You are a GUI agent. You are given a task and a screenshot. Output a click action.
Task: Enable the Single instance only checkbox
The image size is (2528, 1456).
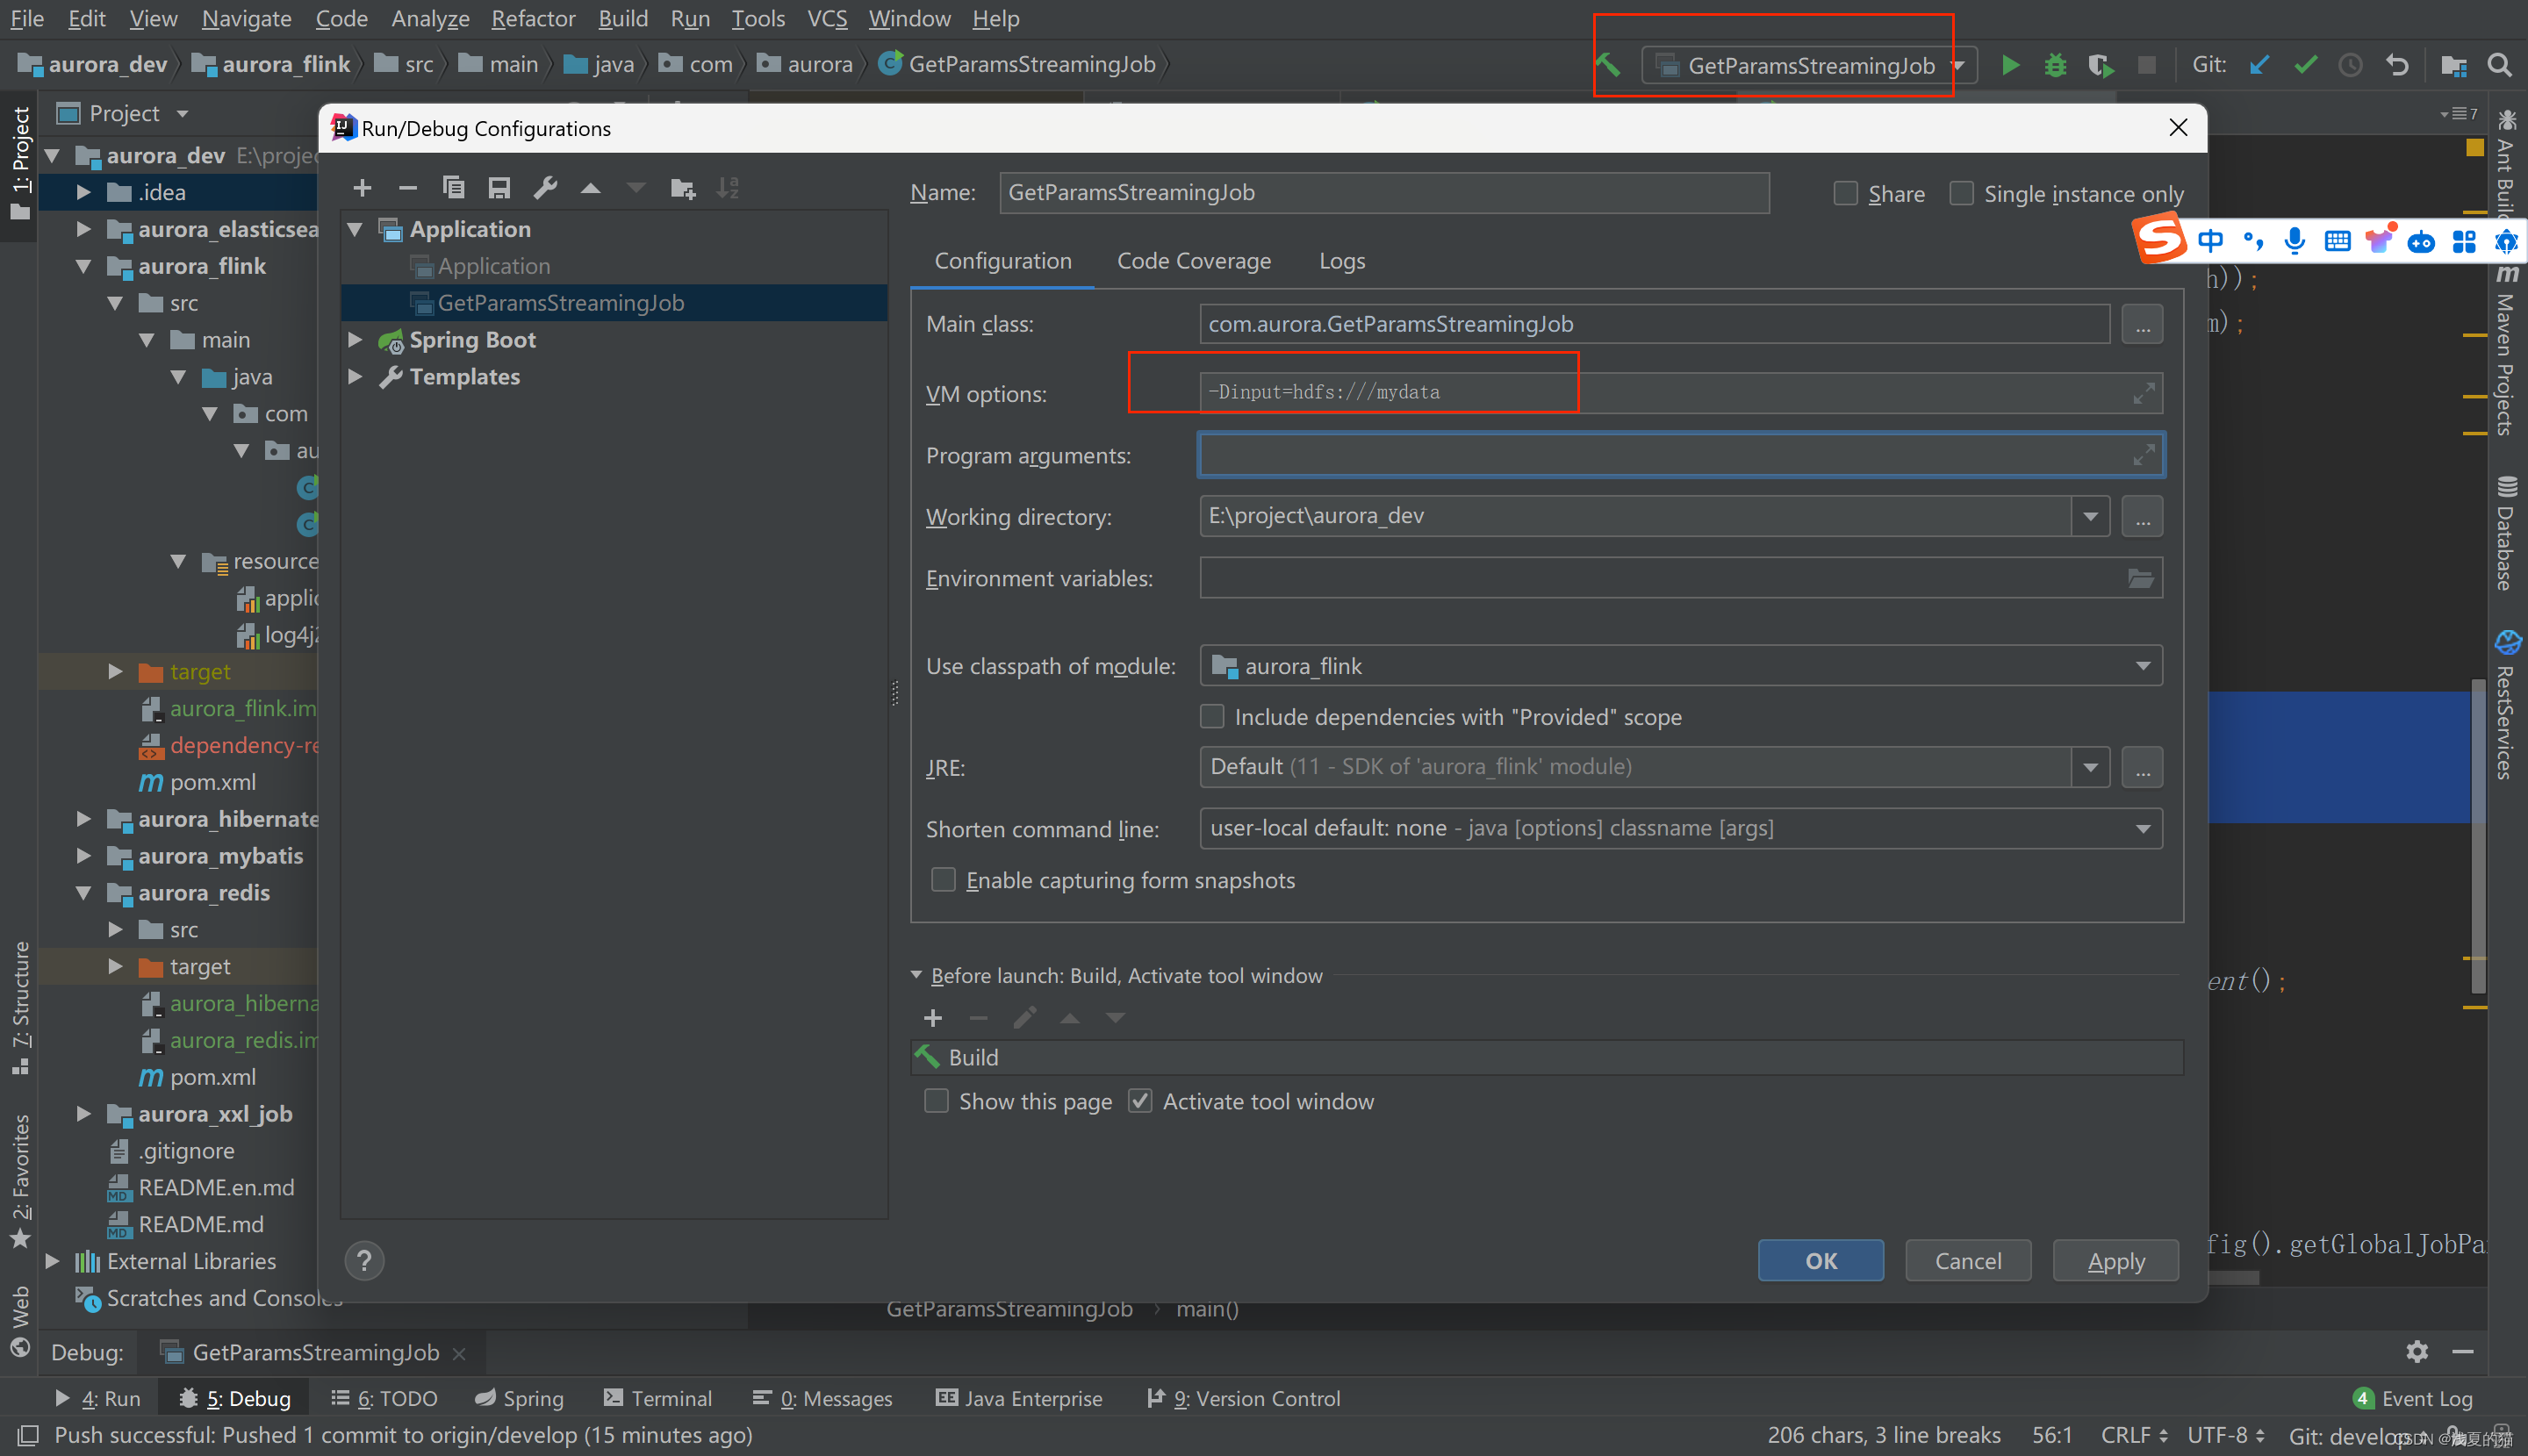point(1962,194)
